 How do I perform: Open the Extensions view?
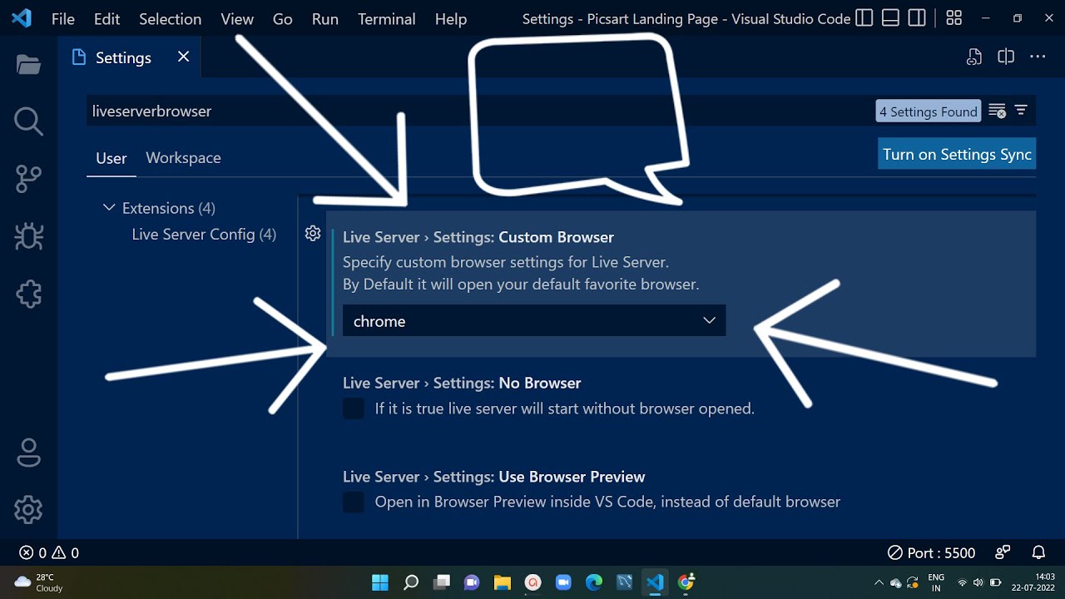coord(28,294)
